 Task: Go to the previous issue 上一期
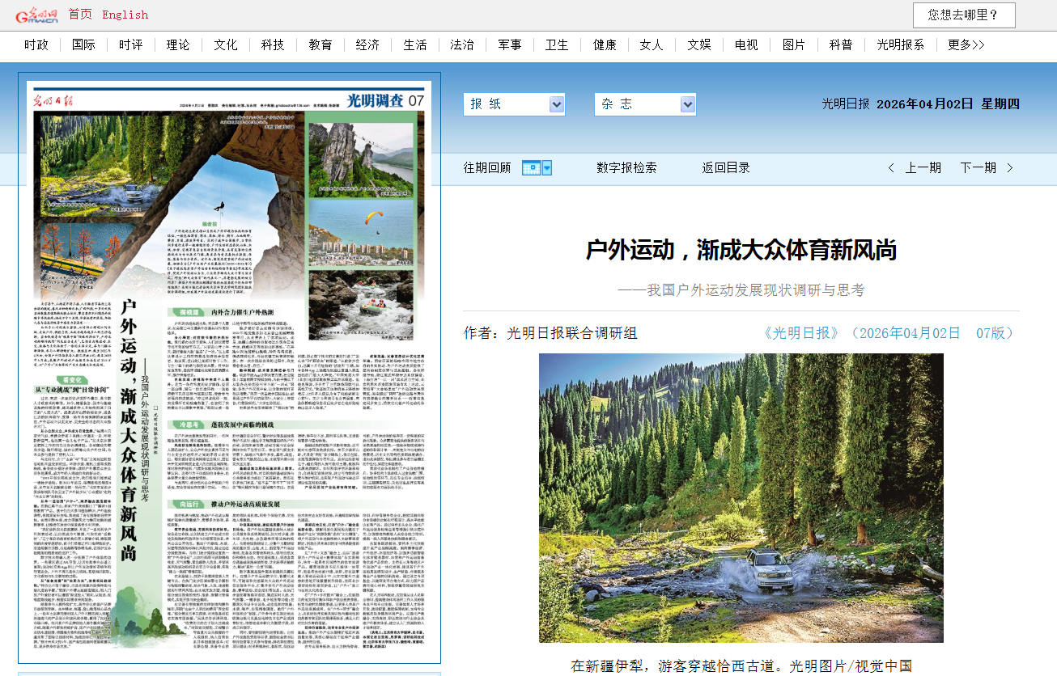pos(923,168)
